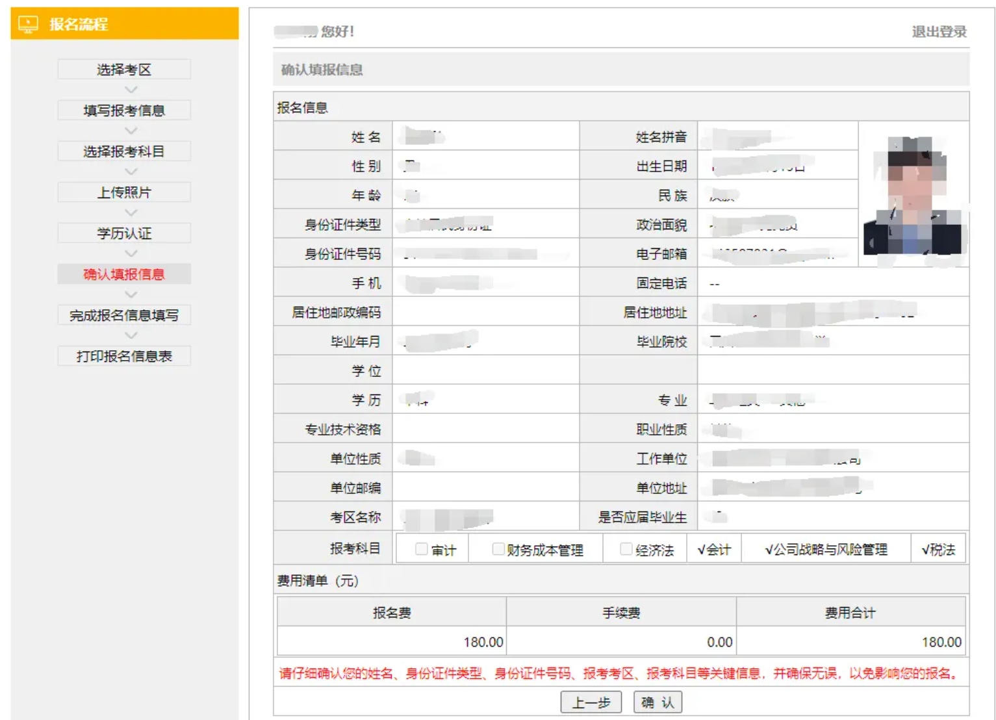Screen dimensions: 996x720
Task: Open the 完成报名信息填写 step
Action: (124, 315)
